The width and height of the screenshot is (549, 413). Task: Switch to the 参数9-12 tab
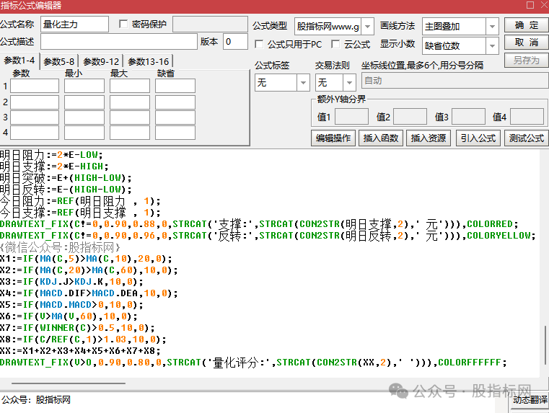(101, 62)
